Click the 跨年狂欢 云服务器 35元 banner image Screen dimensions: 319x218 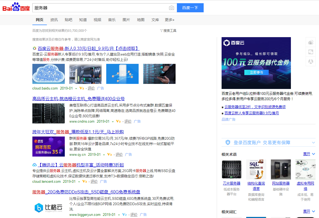click(x=49, y=146)
